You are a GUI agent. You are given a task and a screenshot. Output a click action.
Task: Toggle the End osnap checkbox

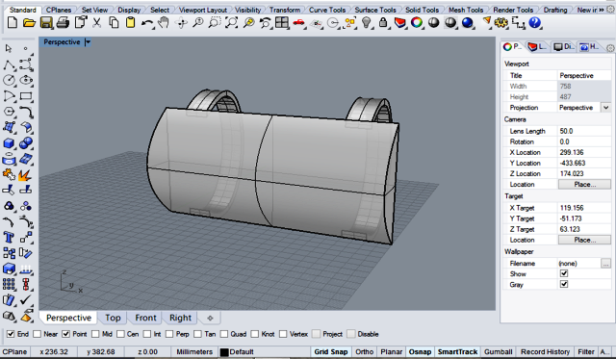point(11,334)
